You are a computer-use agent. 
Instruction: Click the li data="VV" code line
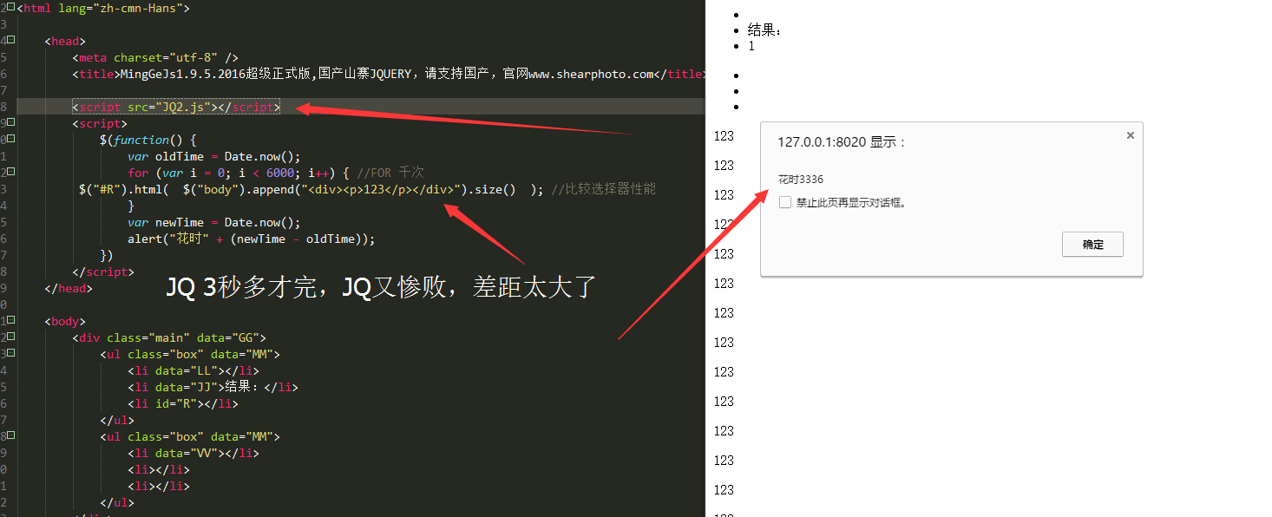click(193, 453)
